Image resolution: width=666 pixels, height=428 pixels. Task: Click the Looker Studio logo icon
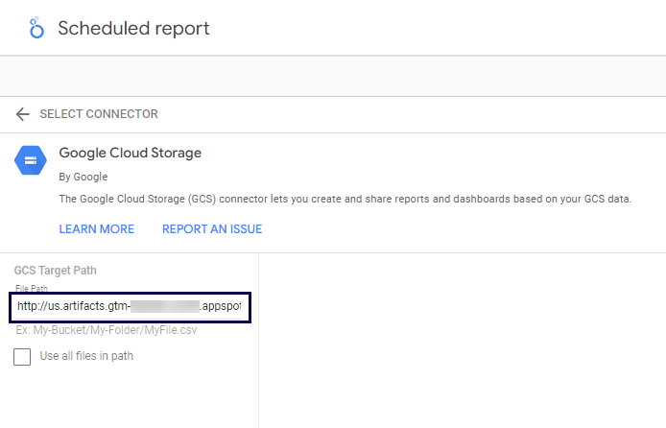(36, 28)
